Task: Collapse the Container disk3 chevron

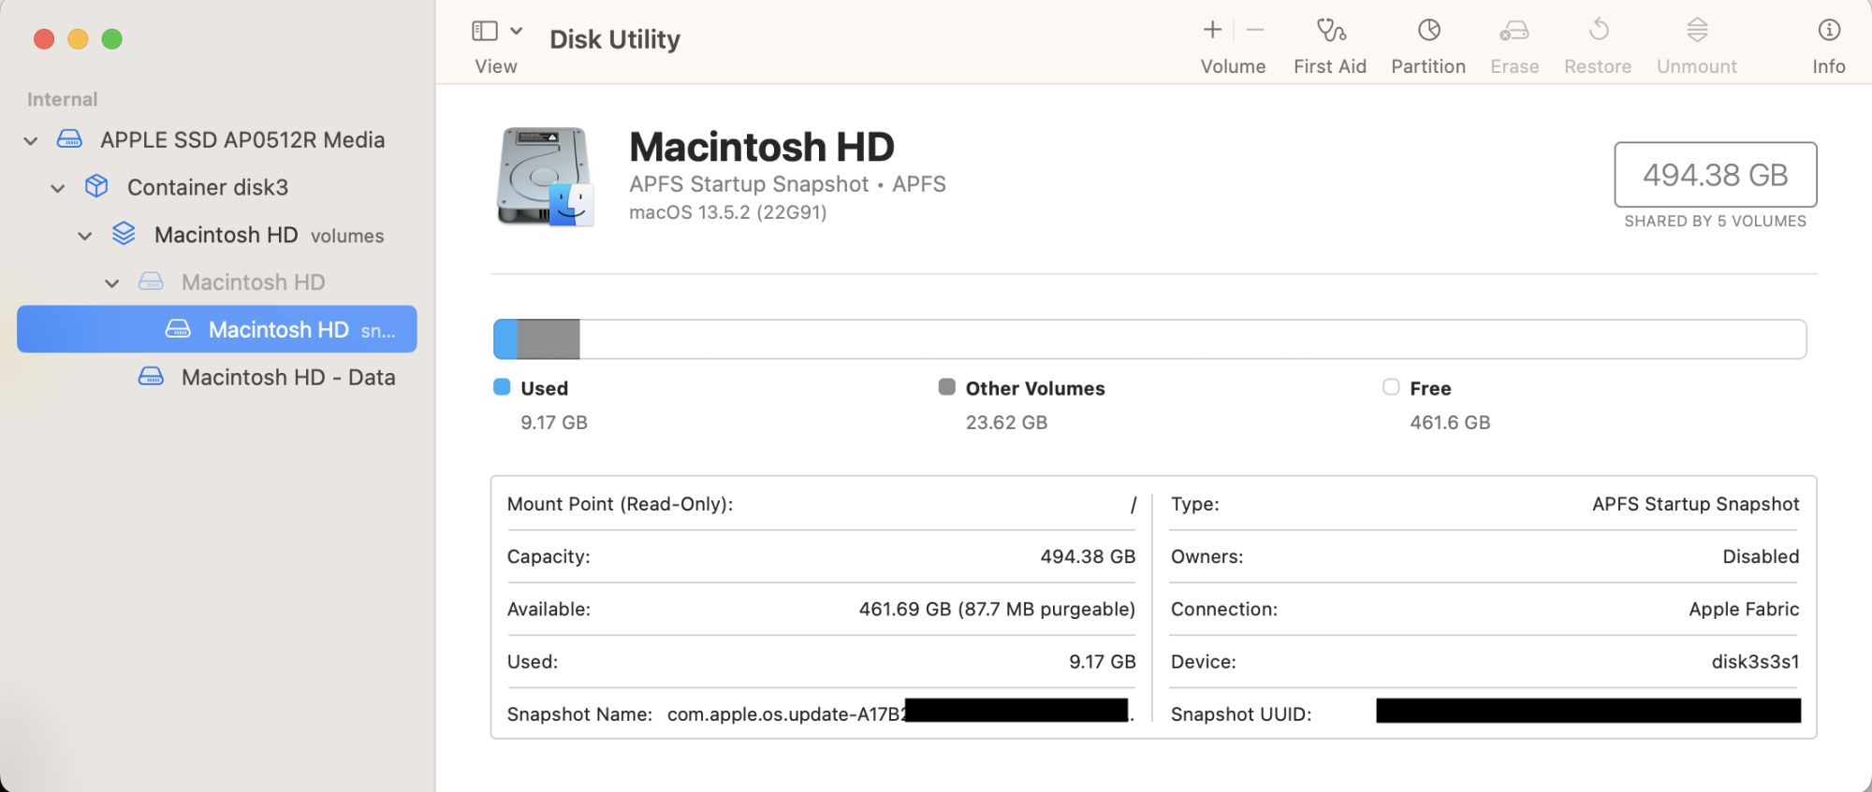Action: pos(58,188)
